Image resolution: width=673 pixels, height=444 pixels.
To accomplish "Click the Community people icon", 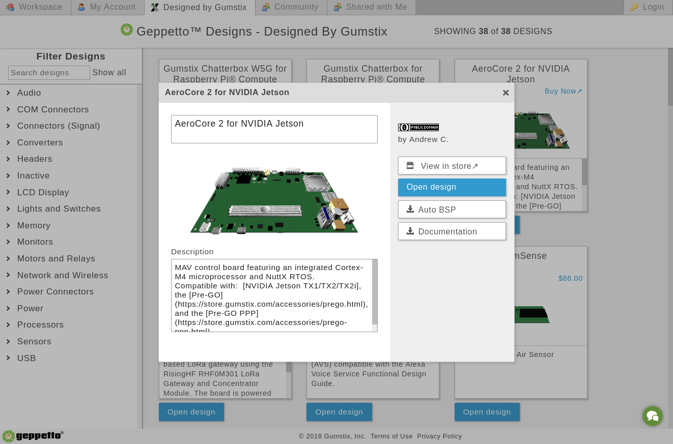I will 266,7.
